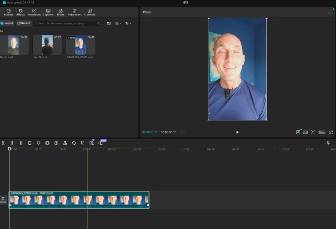Viewport: 336px width, 229px height.
Task: Click the Mirror flip icon
Action: [x=65, y=143]
